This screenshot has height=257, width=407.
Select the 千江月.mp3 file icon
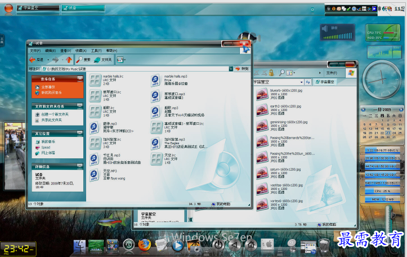[94, 159]
